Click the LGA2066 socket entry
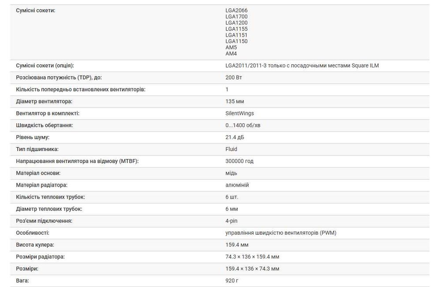The image size is (441, 287). point(236,10)
